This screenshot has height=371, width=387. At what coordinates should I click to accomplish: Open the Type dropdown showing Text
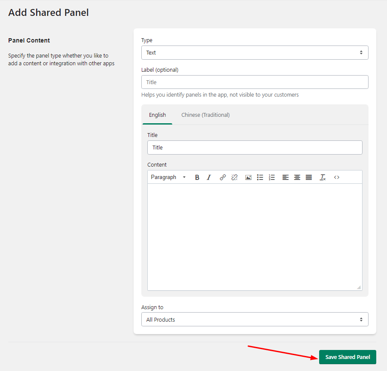point(255,52)
